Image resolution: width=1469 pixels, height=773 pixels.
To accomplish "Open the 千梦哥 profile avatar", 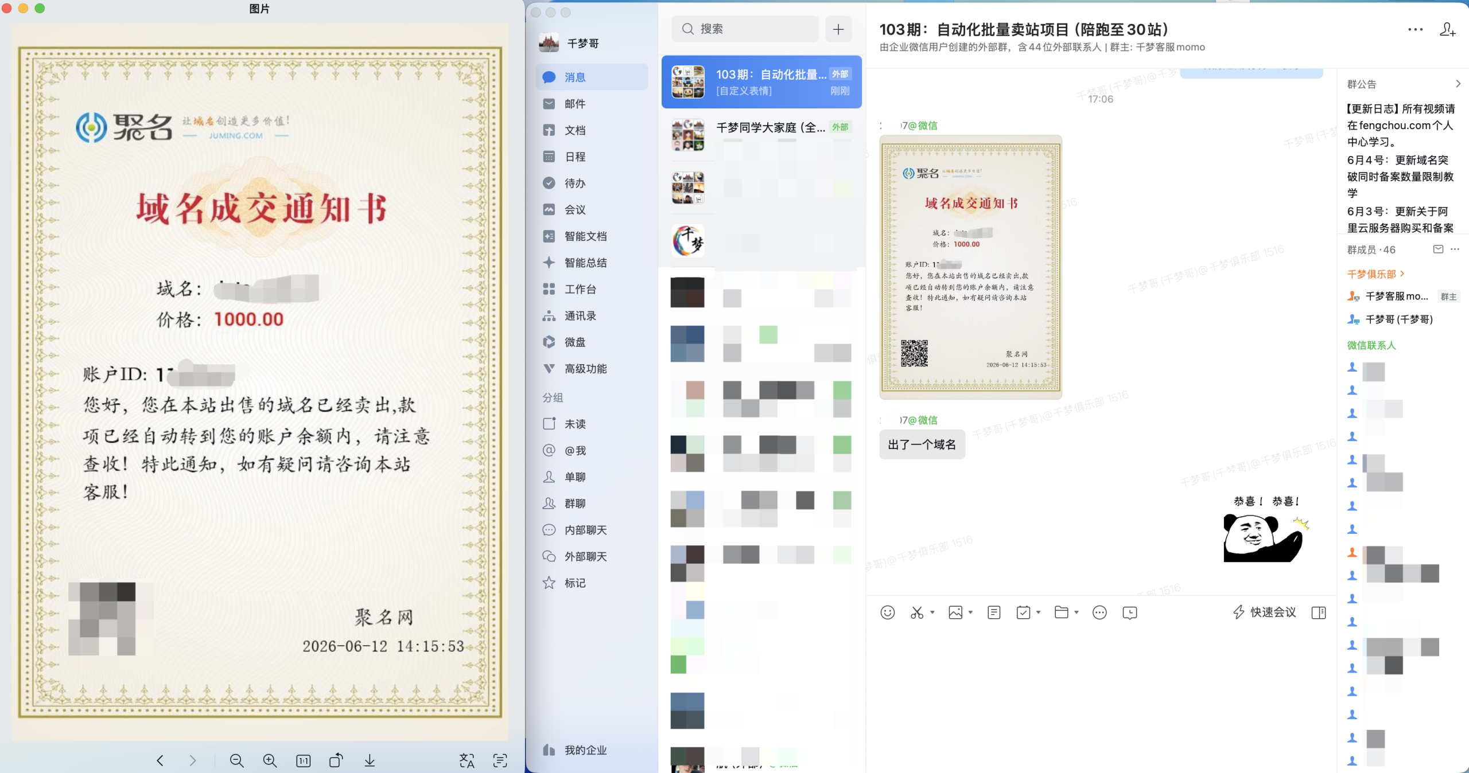I will [x=549, y=43].
